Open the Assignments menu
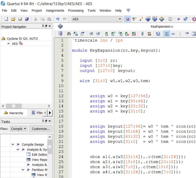This screenshot has width=196, height=178. (x=55, y=11)
